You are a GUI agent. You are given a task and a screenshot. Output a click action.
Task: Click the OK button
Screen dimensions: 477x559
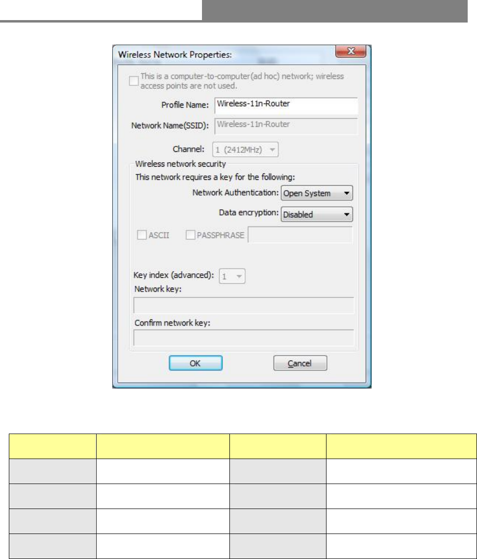coord(196,364)
